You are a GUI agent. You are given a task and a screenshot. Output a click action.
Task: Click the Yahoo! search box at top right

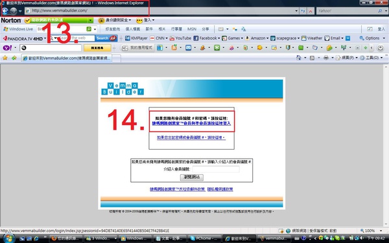point(347,10)
